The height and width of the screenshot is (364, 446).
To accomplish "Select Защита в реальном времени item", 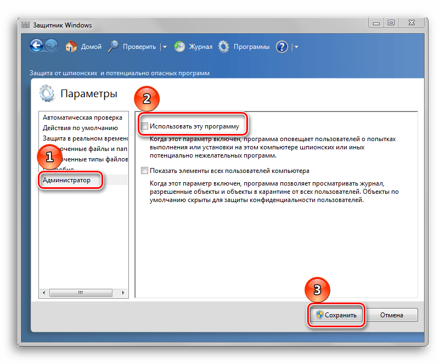I will pos(85,138).
